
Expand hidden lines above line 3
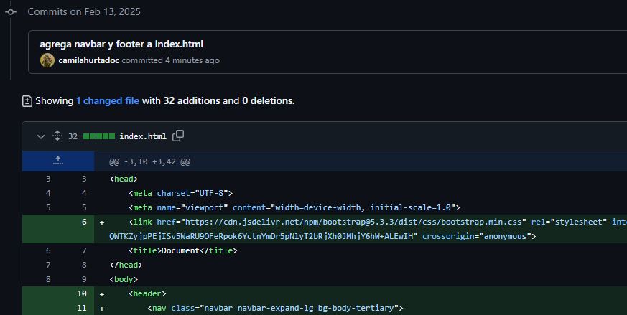click(58, 161)
